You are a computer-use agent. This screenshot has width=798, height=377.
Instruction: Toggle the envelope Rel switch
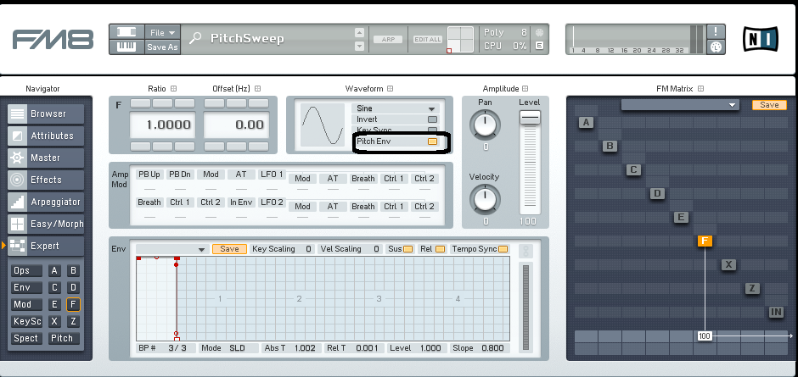click(x=441, y=249)
